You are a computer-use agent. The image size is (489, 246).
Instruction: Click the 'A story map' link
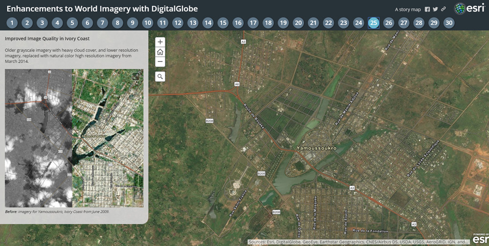[x=408, y=9]
